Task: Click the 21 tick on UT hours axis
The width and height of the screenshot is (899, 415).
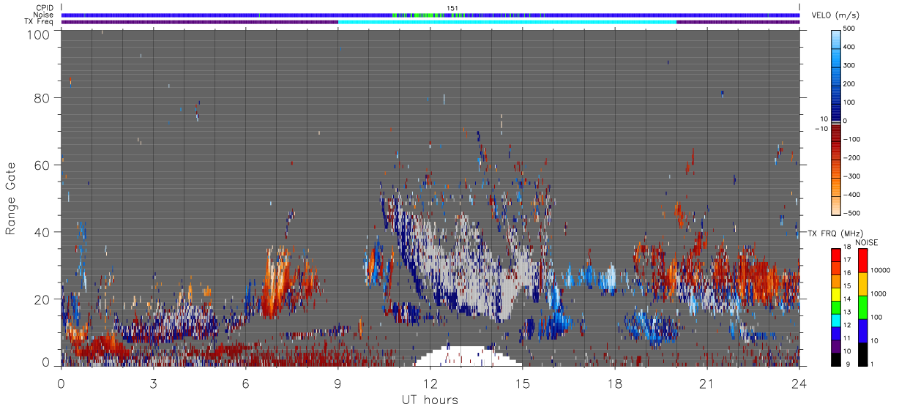Action: tap(706, 383)
